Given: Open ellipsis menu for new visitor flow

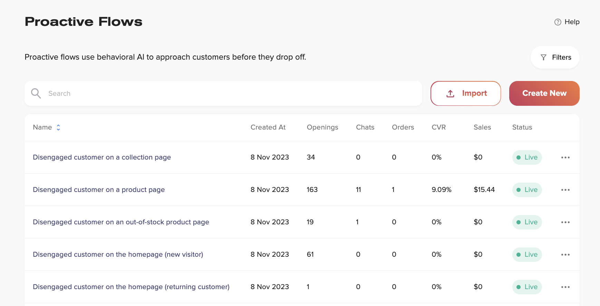Looking at the screenshot, I should pos(565,255).
